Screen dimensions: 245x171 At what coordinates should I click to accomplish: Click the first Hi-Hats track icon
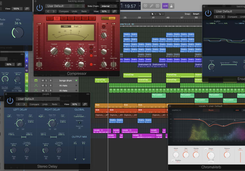coord(36,86)
